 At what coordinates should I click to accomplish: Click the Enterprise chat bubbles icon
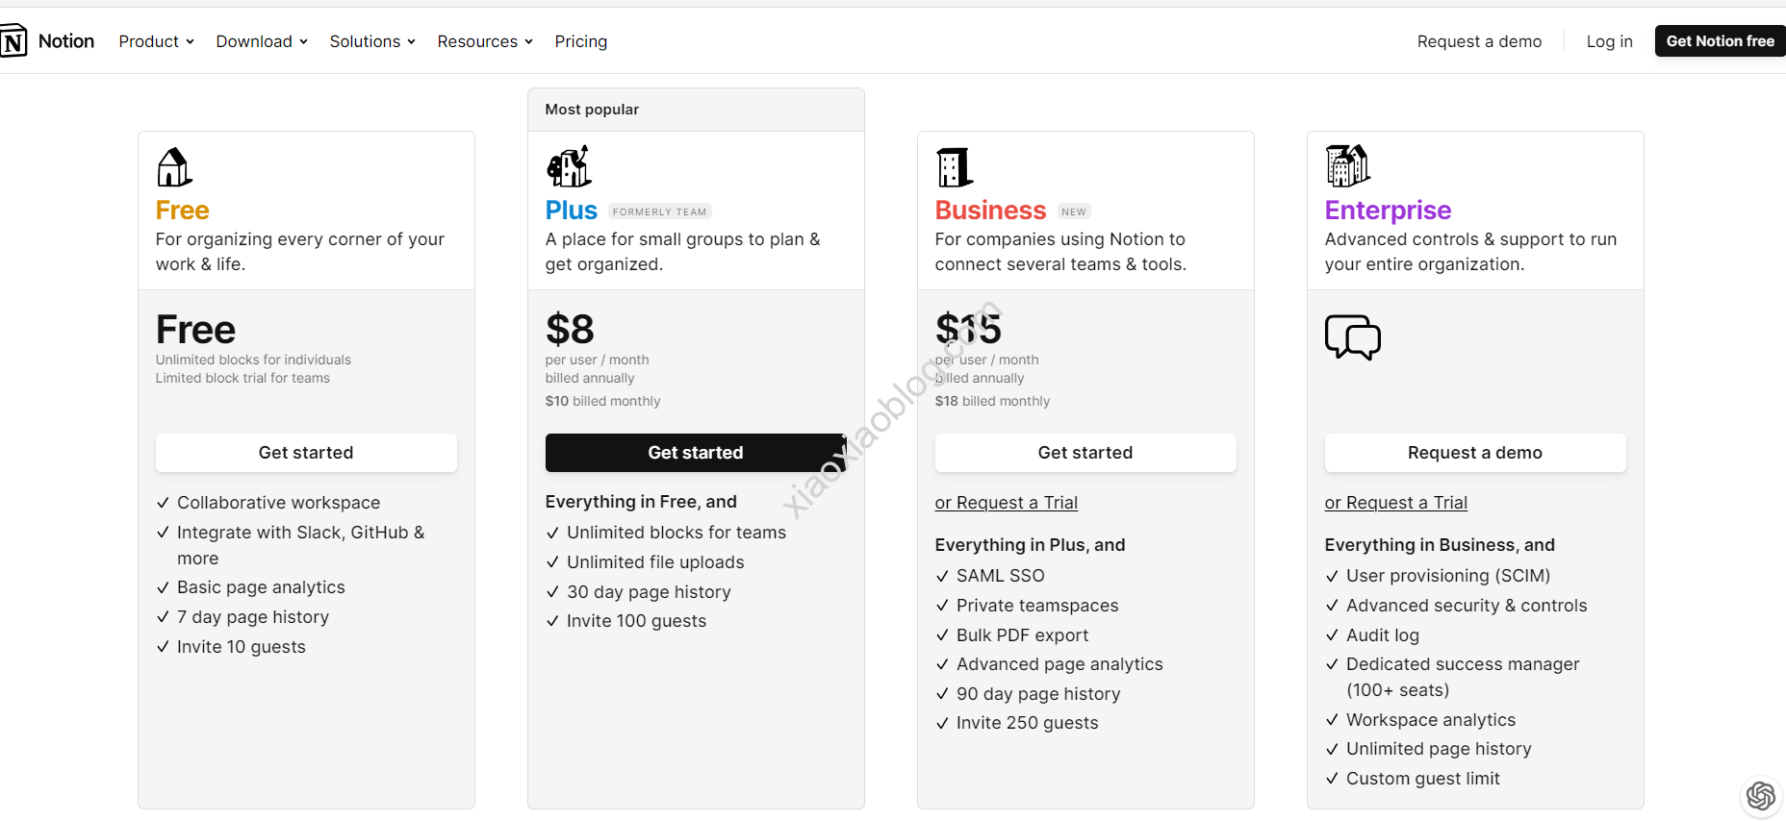[1352, 337]
